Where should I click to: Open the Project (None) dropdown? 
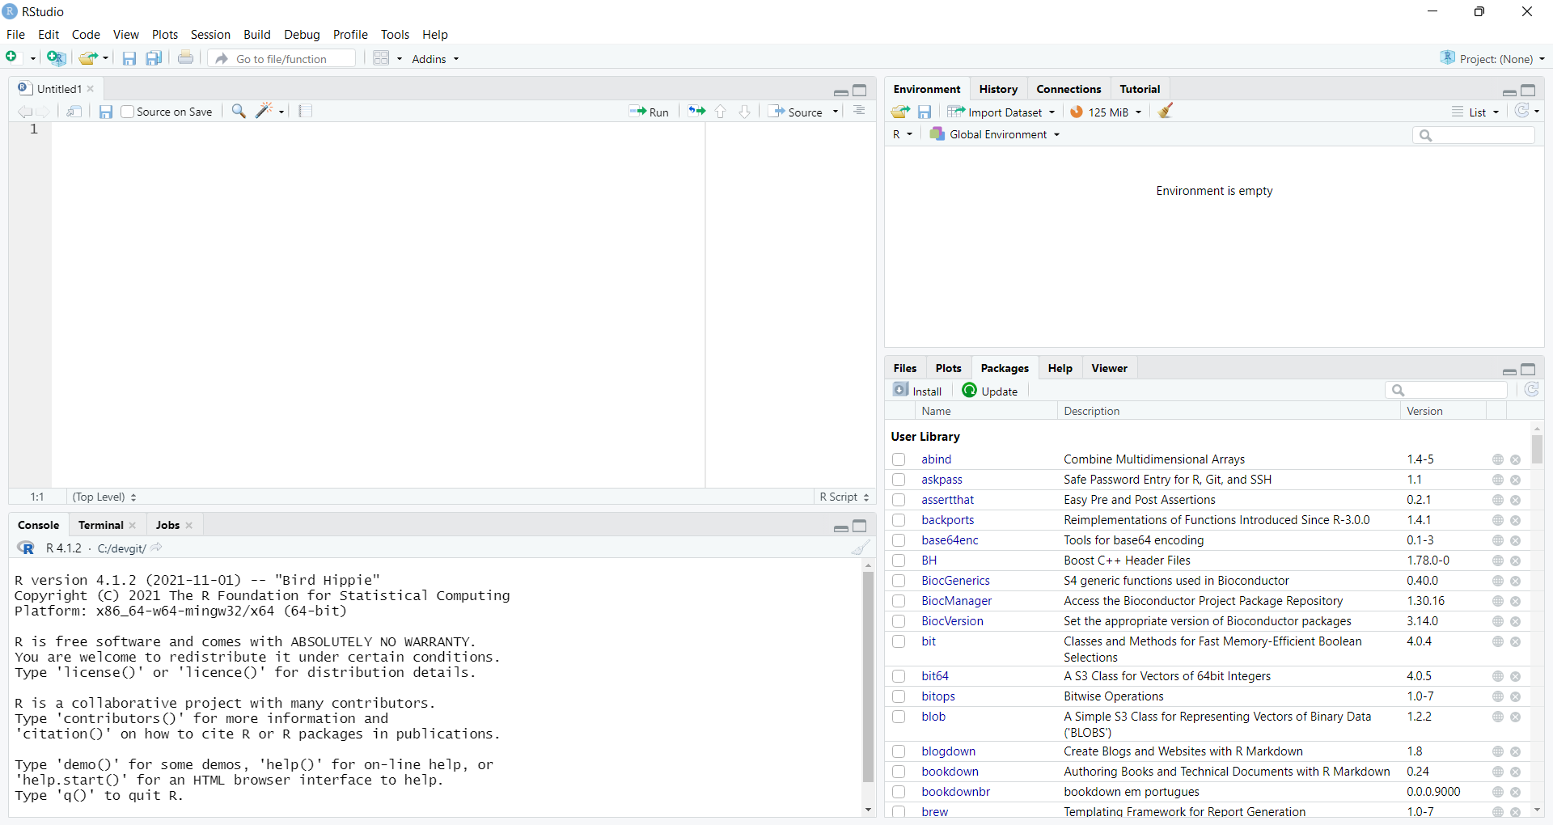click(1492, 58)
